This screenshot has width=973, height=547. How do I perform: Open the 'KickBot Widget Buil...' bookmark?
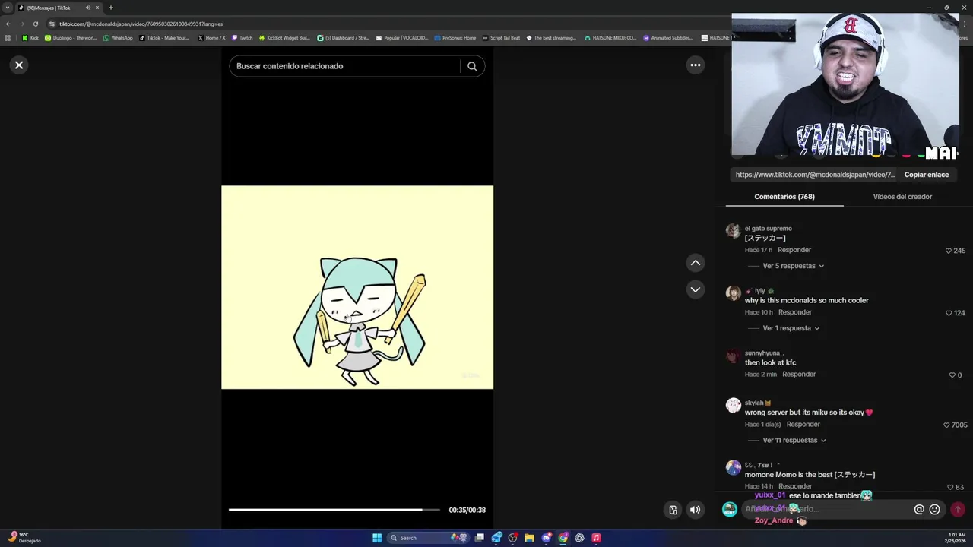pos(284,38)
